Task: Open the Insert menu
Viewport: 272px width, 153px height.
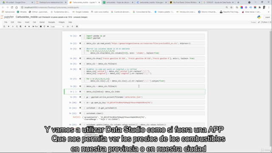Action: pyautogui.click(x=27, y=22)
